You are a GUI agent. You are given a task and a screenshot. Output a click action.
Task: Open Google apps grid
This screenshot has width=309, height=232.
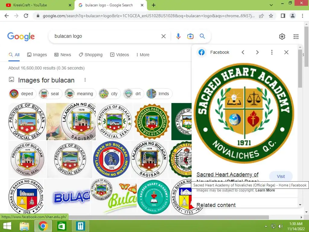coord(296,37)
